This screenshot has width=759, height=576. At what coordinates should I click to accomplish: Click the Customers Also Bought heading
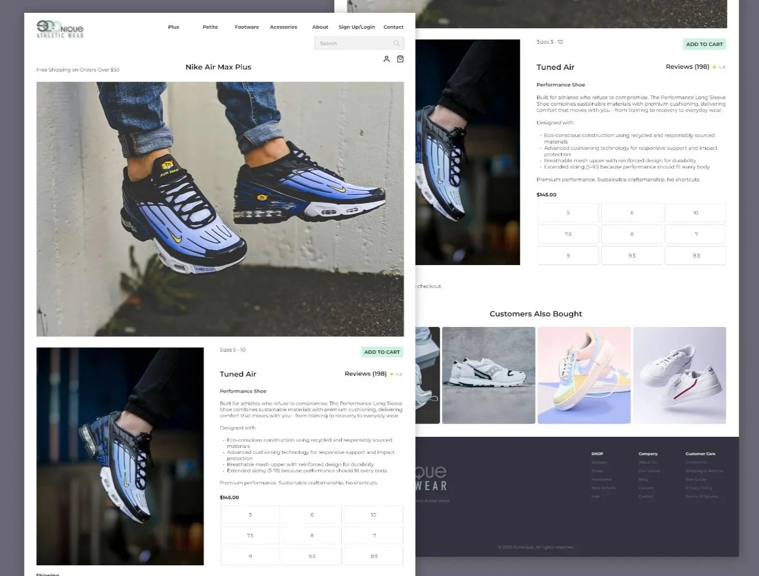coord(535,314)
